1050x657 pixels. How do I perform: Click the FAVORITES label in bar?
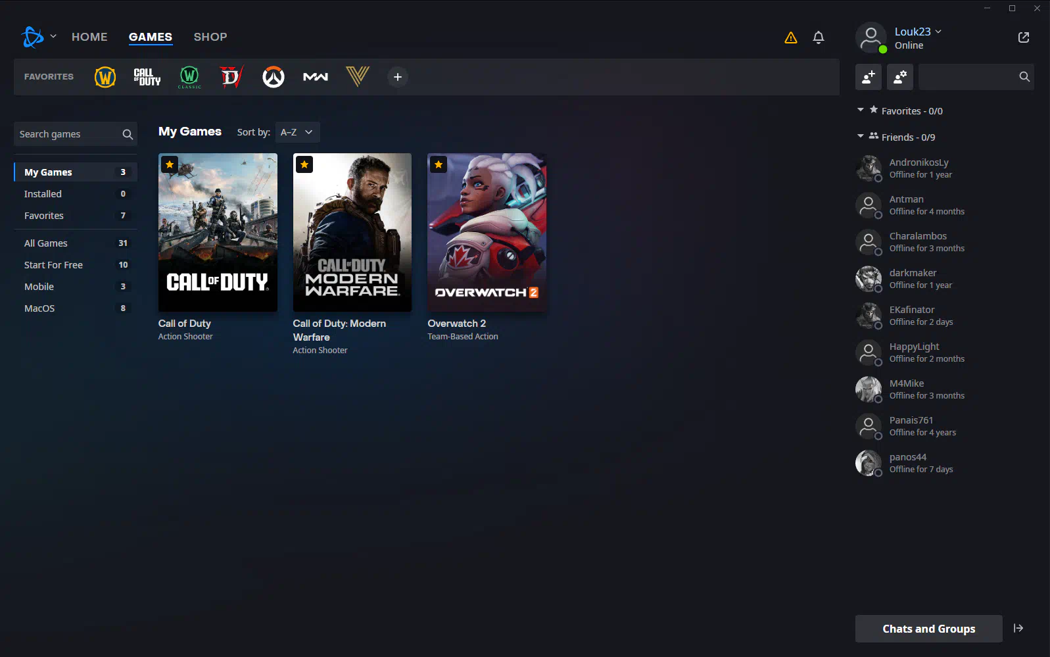[x=49, y=77]
